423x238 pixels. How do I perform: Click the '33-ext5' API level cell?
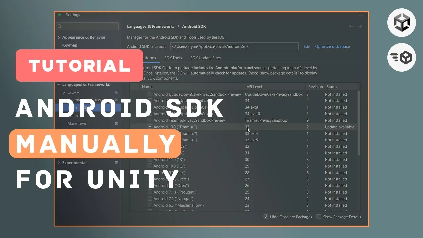[x=251, y=140]
